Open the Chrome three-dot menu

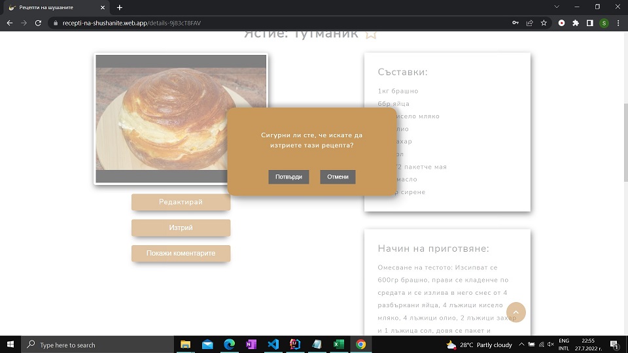[618, 24]
